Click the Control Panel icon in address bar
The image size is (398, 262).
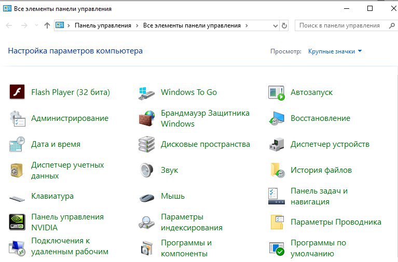[60, 25]
